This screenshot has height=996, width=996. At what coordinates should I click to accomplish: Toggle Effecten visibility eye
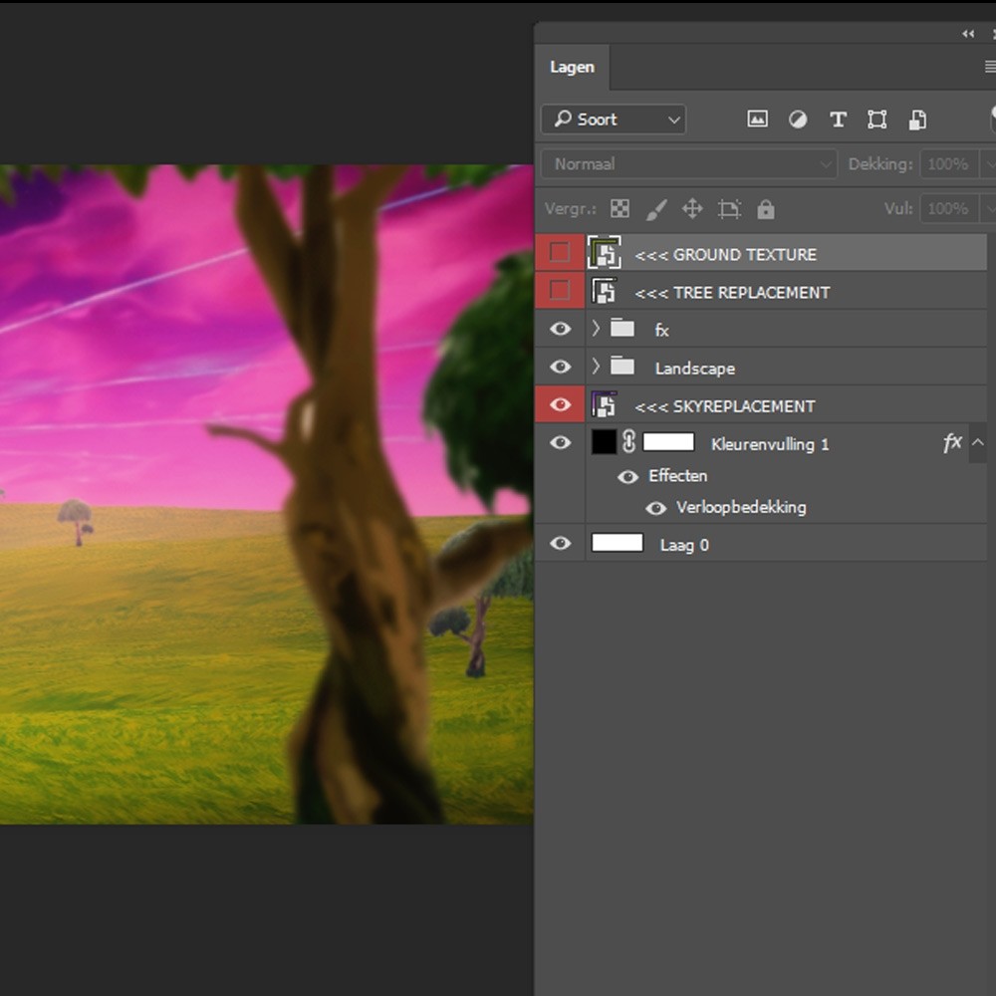(x=628, y=476)
